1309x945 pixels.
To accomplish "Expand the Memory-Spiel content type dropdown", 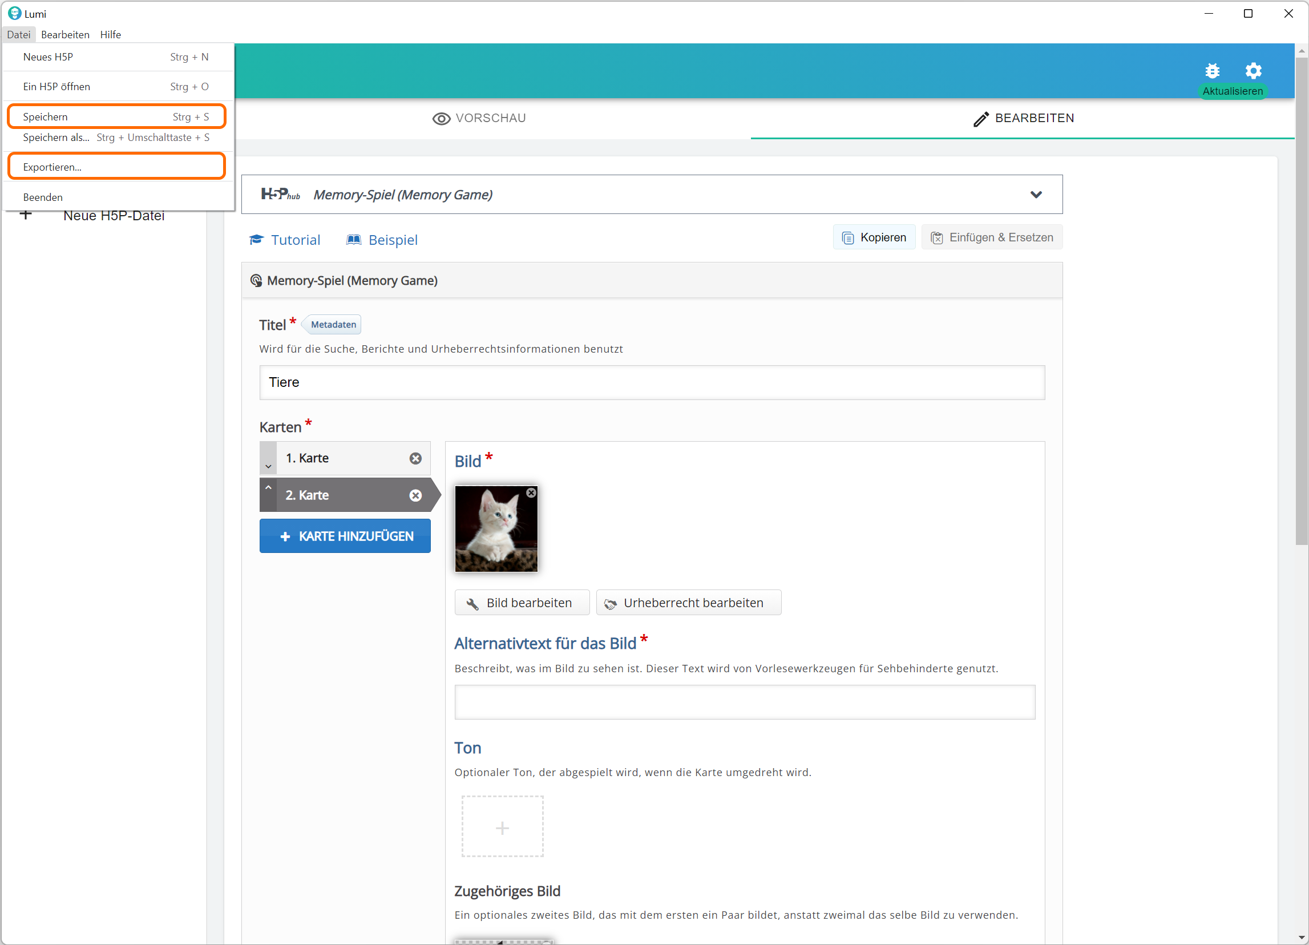I will 1036,195.
